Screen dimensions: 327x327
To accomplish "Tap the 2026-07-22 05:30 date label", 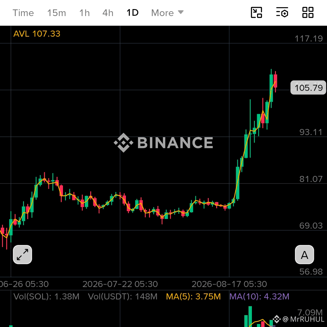I will [120, 284].
